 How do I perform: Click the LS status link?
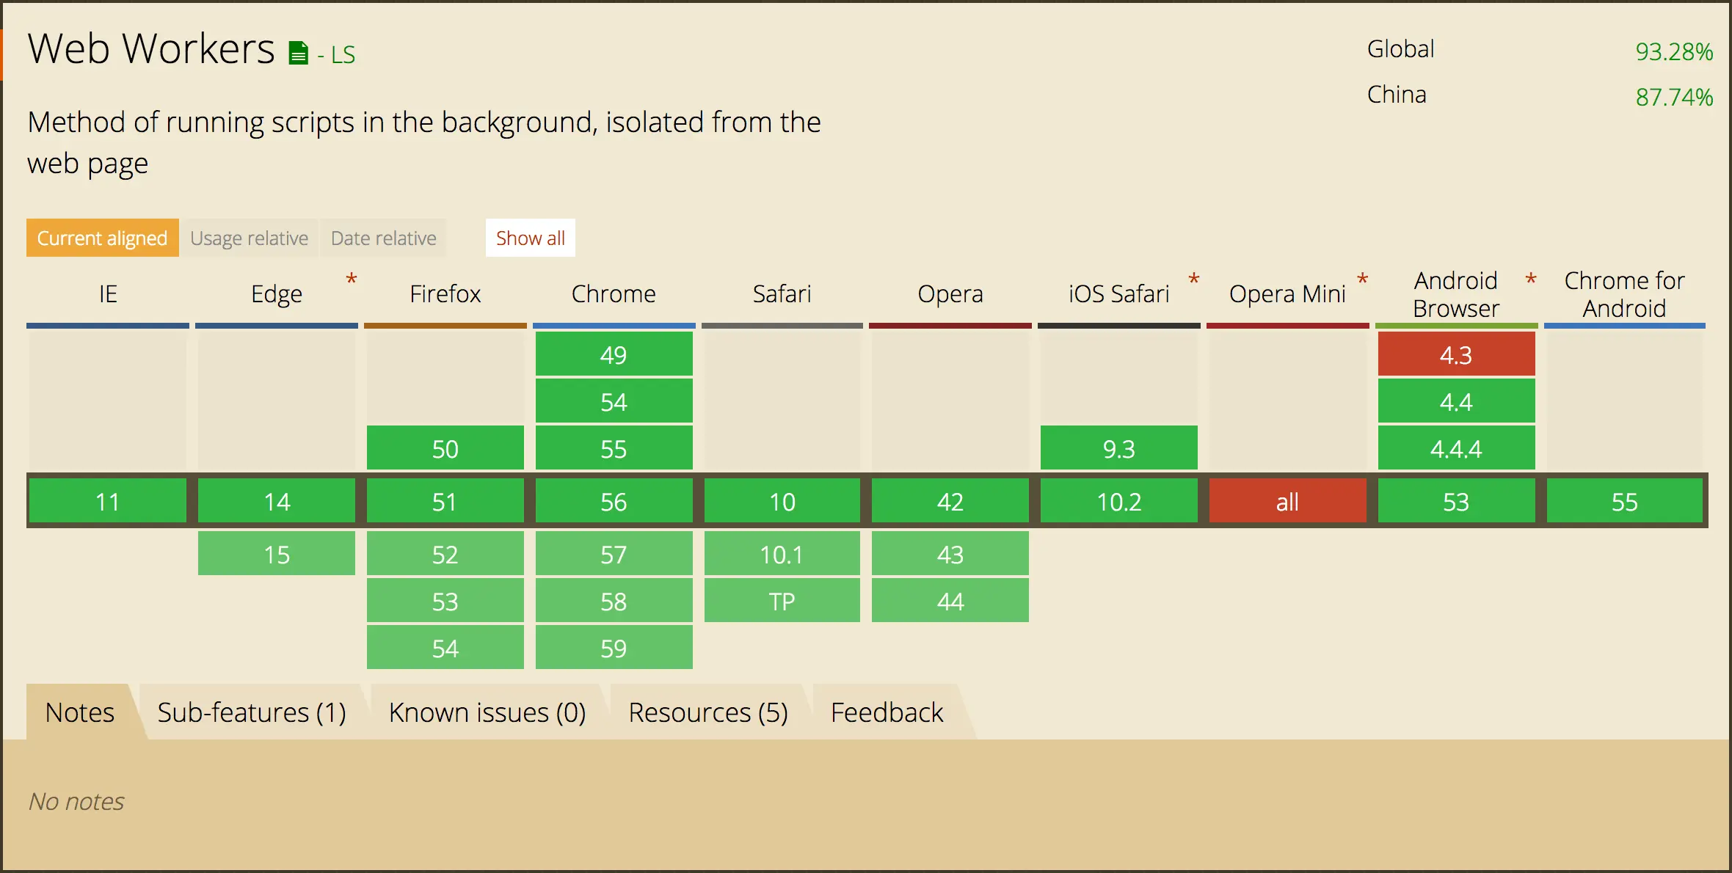tap(343, 55)
